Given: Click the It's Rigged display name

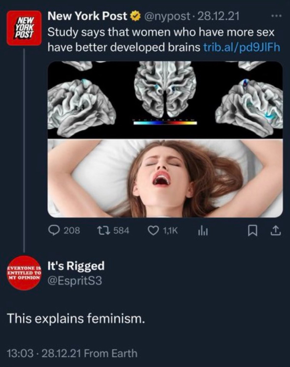Looking at the screenshot, I should tap(76, 266).
